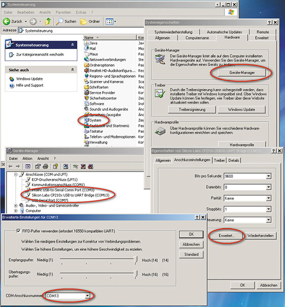This screenshot has width=285, height=307.
Task: Switch to Systemwiederherstellung tab
Action: (x=173, y=32)
